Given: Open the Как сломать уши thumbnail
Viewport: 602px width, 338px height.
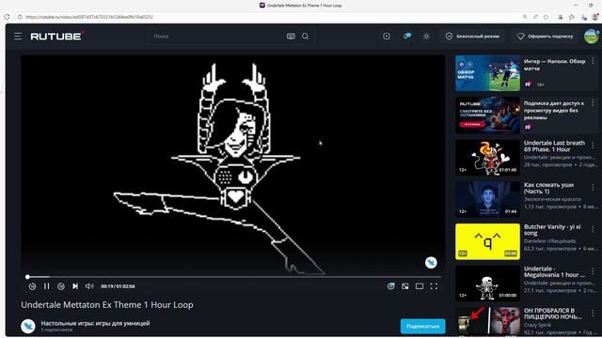Looking at the screenshot, I should coord(487,200).
